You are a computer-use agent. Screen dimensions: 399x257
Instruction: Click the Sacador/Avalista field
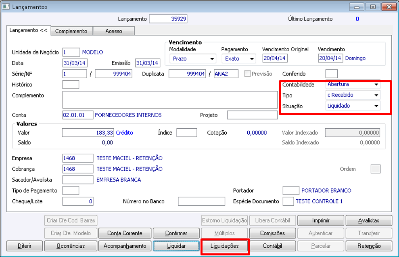click(x=78, y=180)
